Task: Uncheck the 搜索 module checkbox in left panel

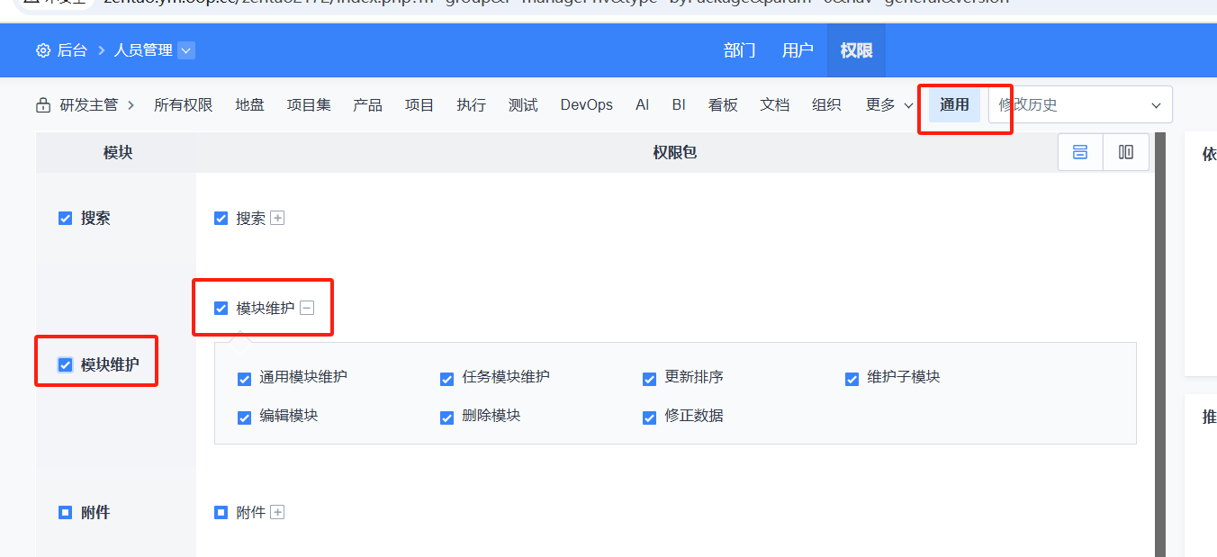Action: click(65, 217)
